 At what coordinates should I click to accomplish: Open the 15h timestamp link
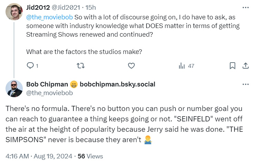pos(90,8)
